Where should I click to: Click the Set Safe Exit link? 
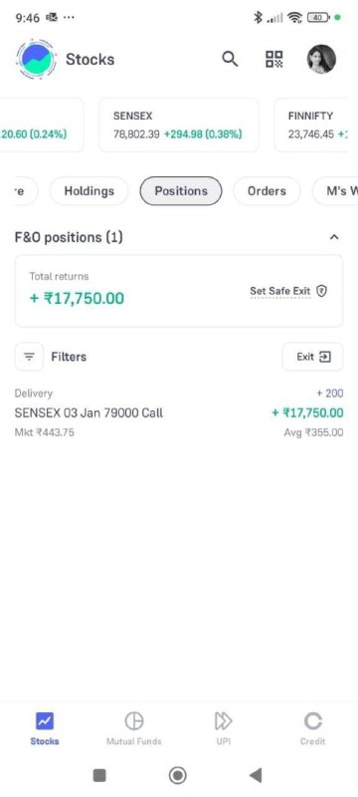tap(279, 291)
